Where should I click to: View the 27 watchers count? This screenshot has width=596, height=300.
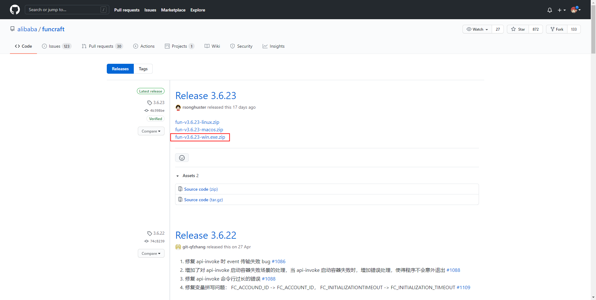(498, 29)
